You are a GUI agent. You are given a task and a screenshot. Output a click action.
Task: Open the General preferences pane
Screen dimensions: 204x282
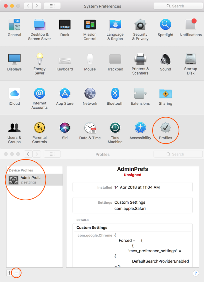(x=14, y=28)
